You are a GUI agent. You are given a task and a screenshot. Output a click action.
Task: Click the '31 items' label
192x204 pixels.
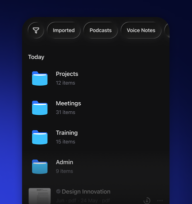pos(65,112)
